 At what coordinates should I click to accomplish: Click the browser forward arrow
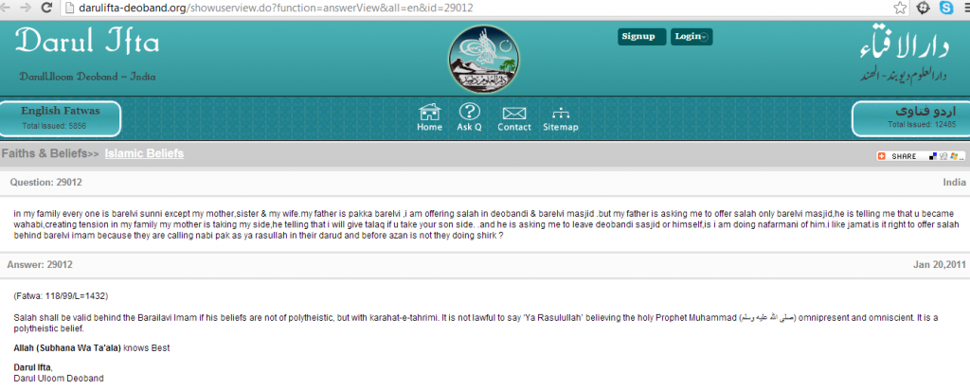click(25, 8)
